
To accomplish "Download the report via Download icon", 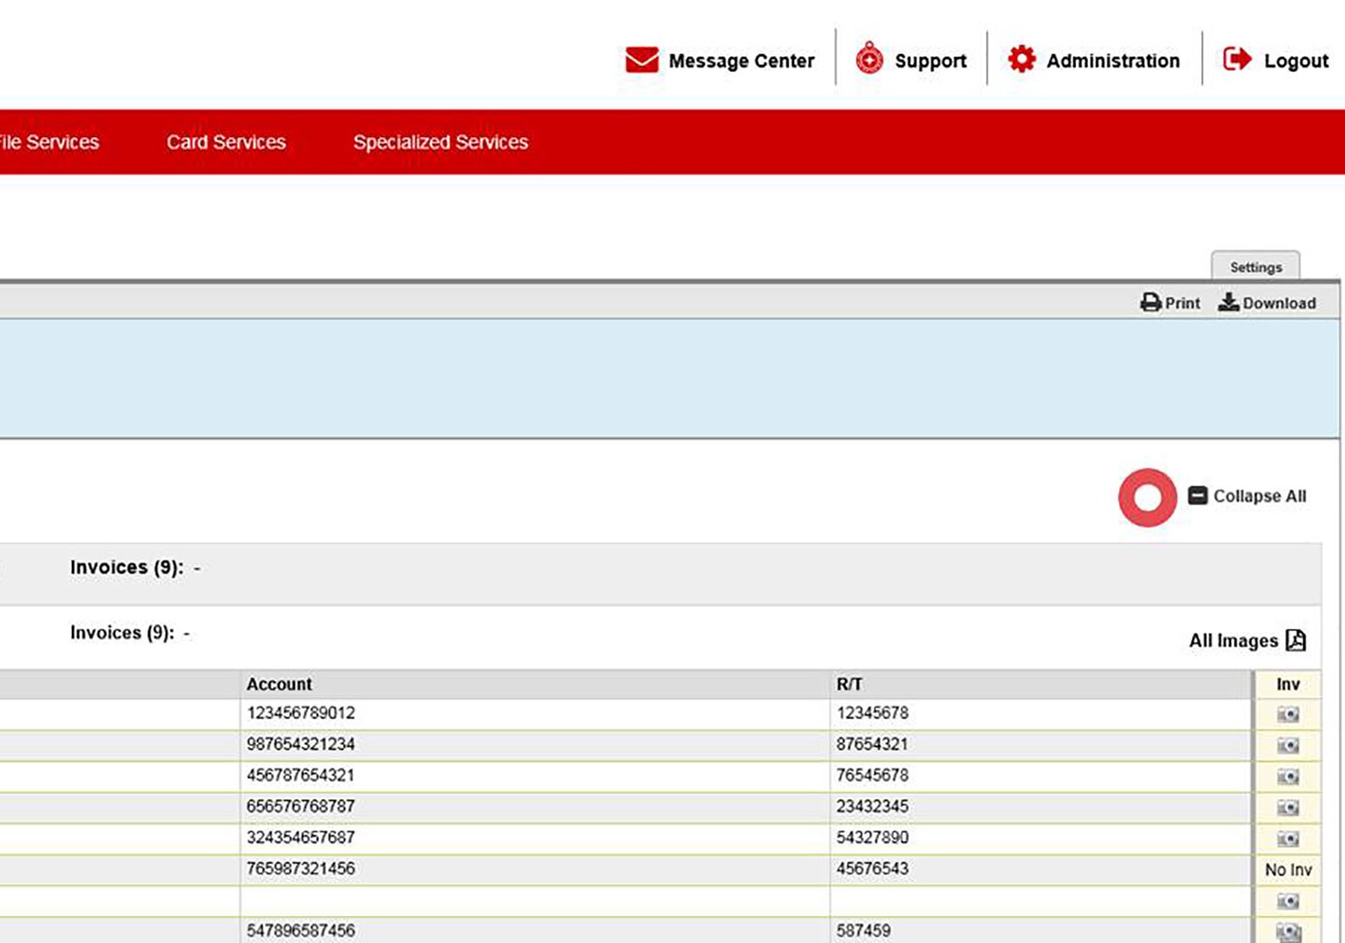I will pyautogui.click(x=1228, y=302).
